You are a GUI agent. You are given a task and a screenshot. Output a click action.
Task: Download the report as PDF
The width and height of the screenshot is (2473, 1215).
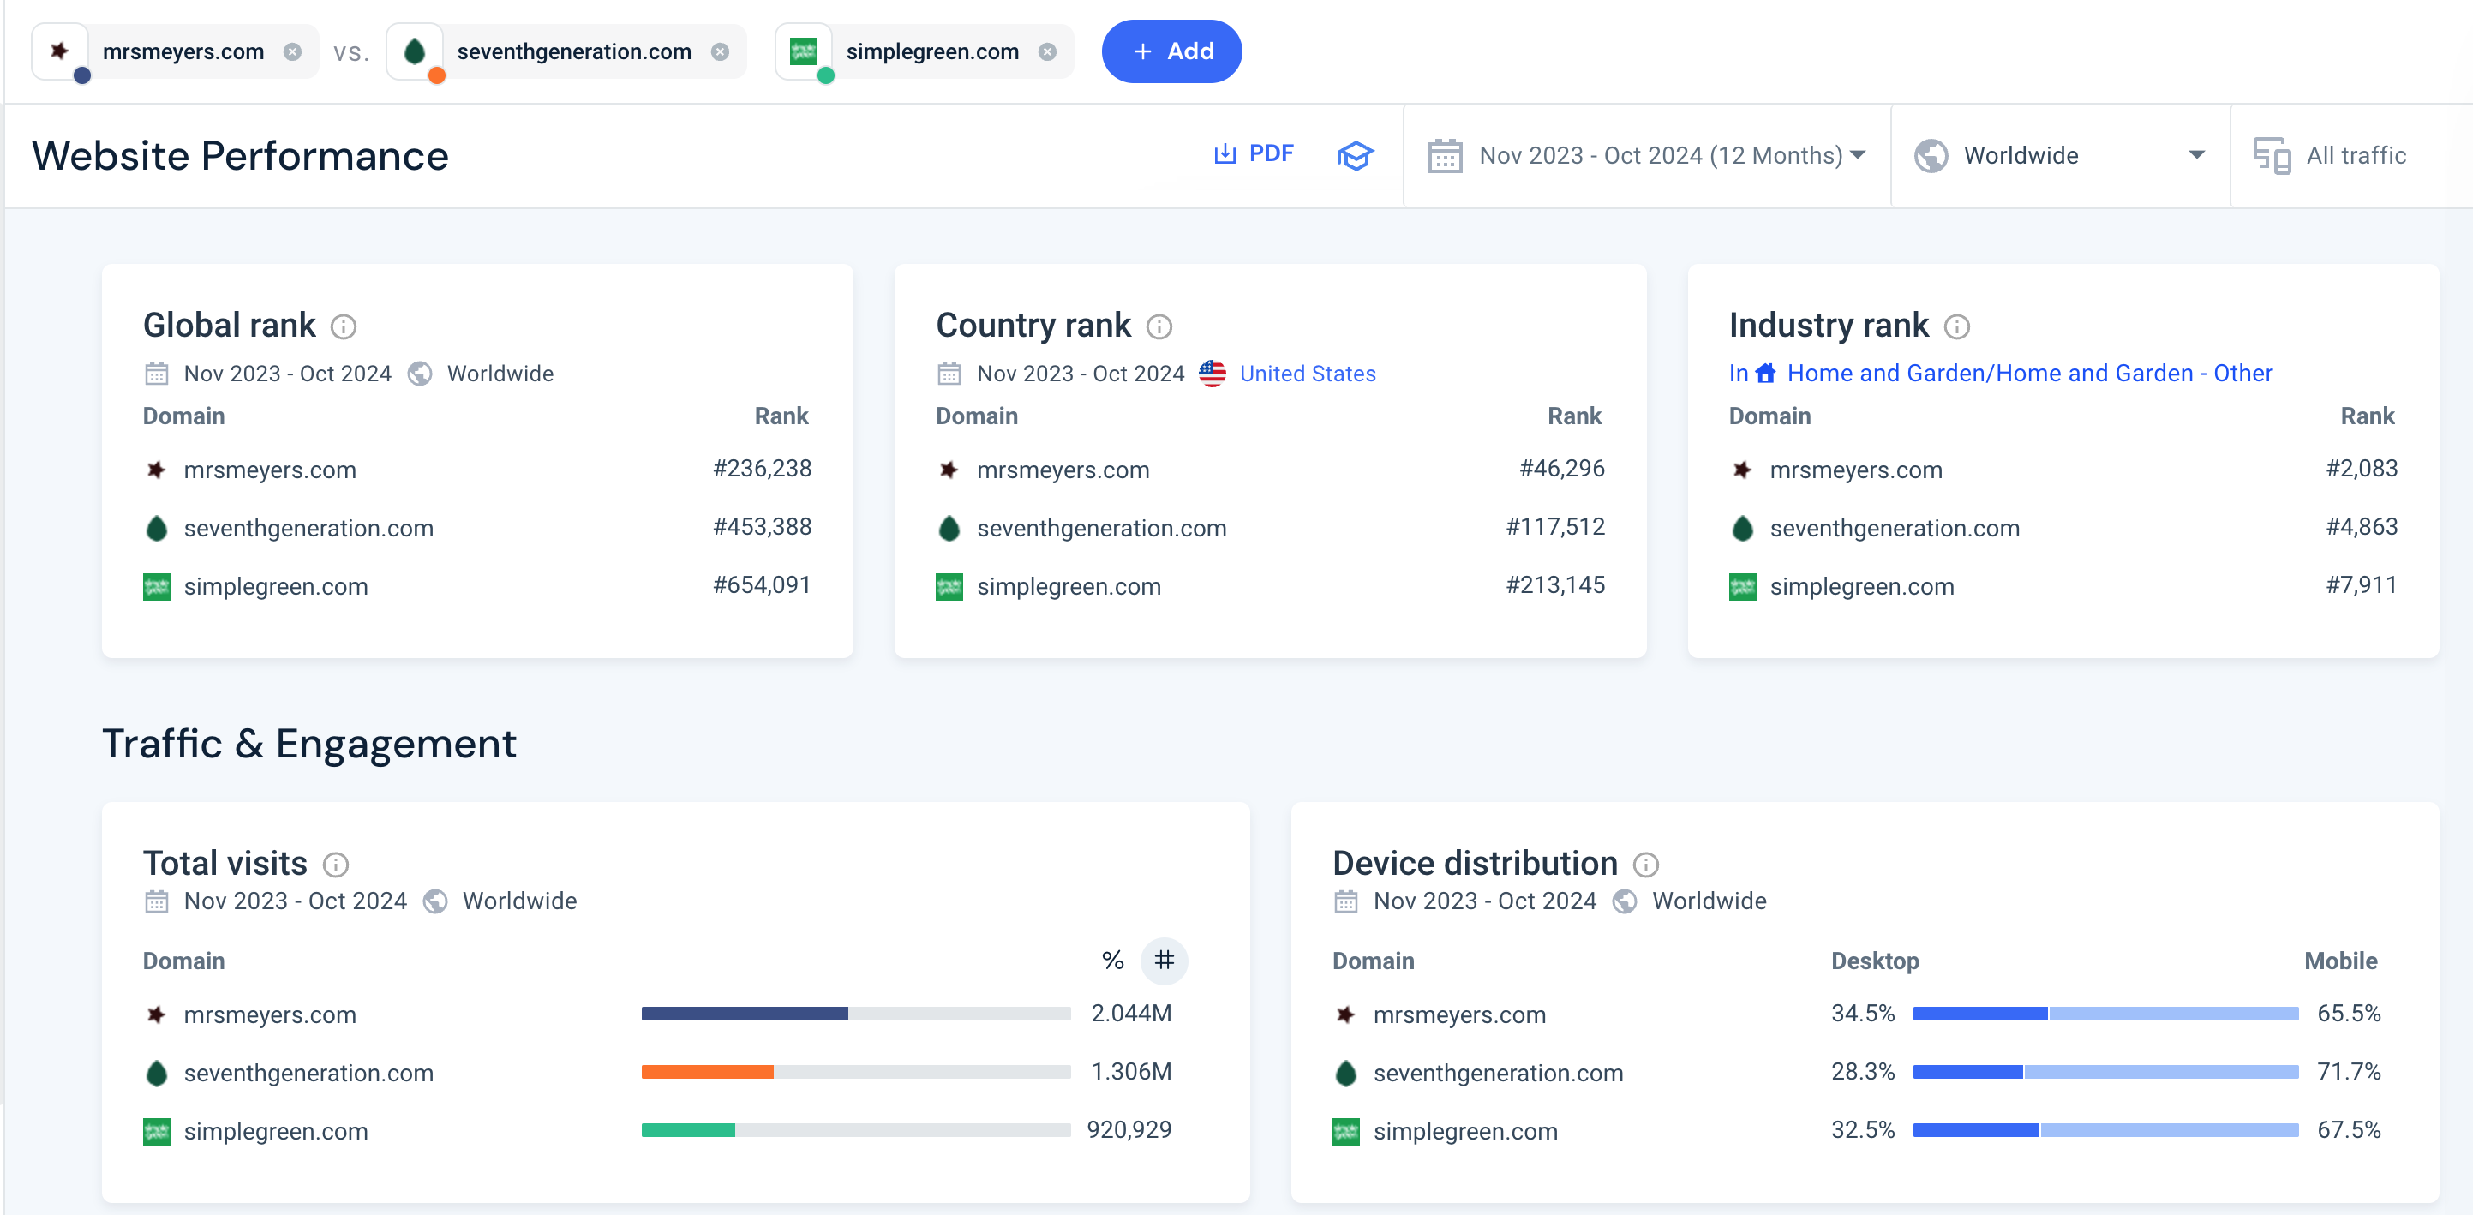click(1254, 153)
